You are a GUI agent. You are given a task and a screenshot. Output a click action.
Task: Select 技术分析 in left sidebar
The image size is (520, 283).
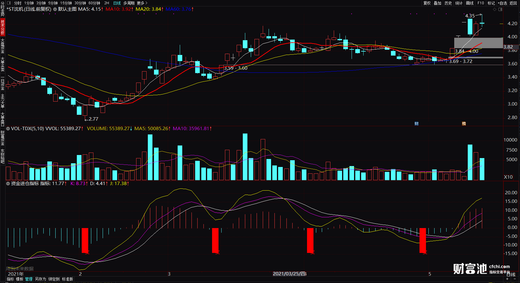pos(2,27)
